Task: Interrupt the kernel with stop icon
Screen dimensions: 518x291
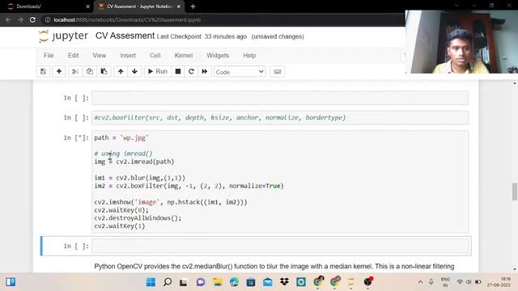Action: pyautogui.click(x=178, y=72)
